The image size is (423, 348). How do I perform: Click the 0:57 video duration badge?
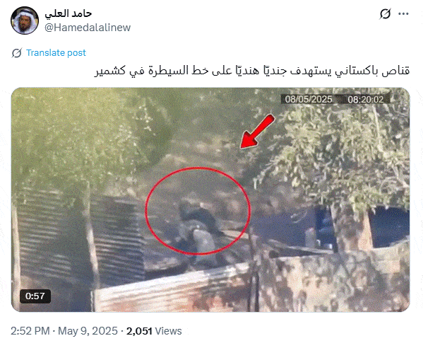[35, 296]
